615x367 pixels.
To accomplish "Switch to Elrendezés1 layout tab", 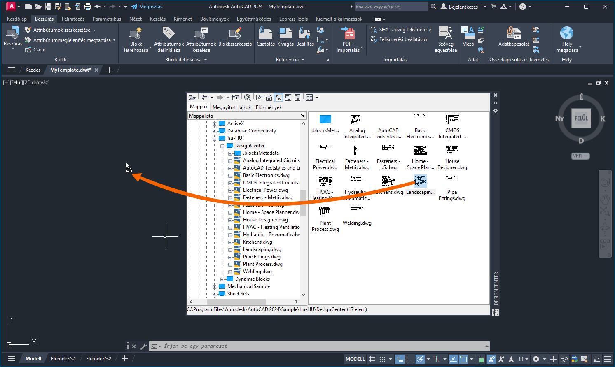I will (63, 359).
